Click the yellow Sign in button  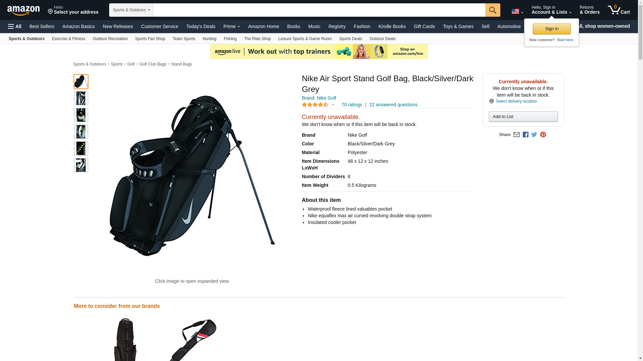[x=552, y=29]
